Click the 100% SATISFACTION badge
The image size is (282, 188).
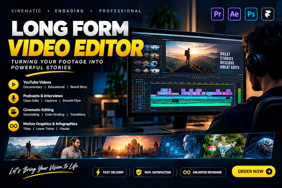click(153, 172)
